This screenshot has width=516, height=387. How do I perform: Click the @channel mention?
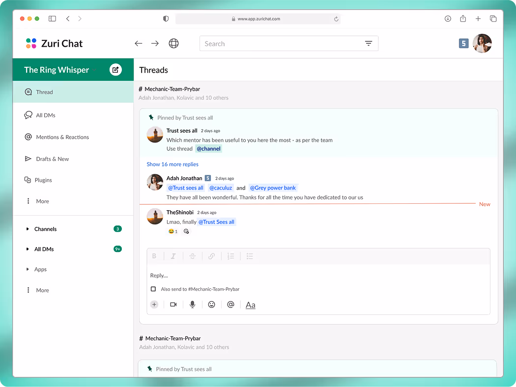pos(209,149)
